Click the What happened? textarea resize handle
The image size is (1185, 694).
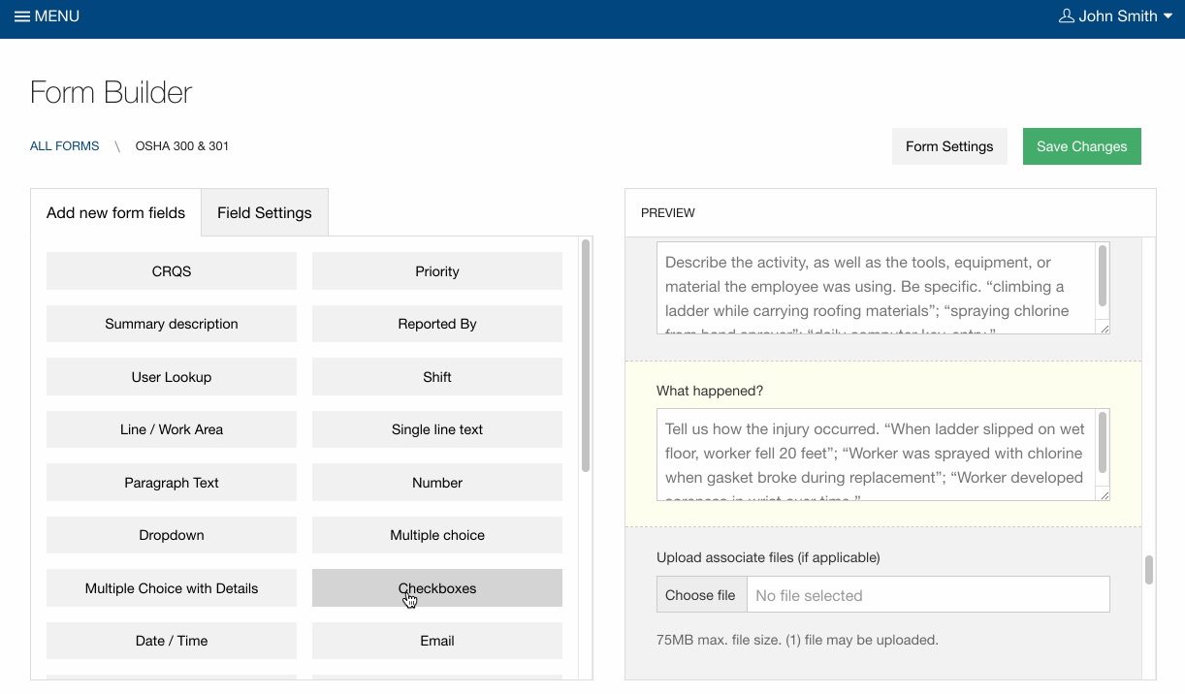click(1104, 494)
